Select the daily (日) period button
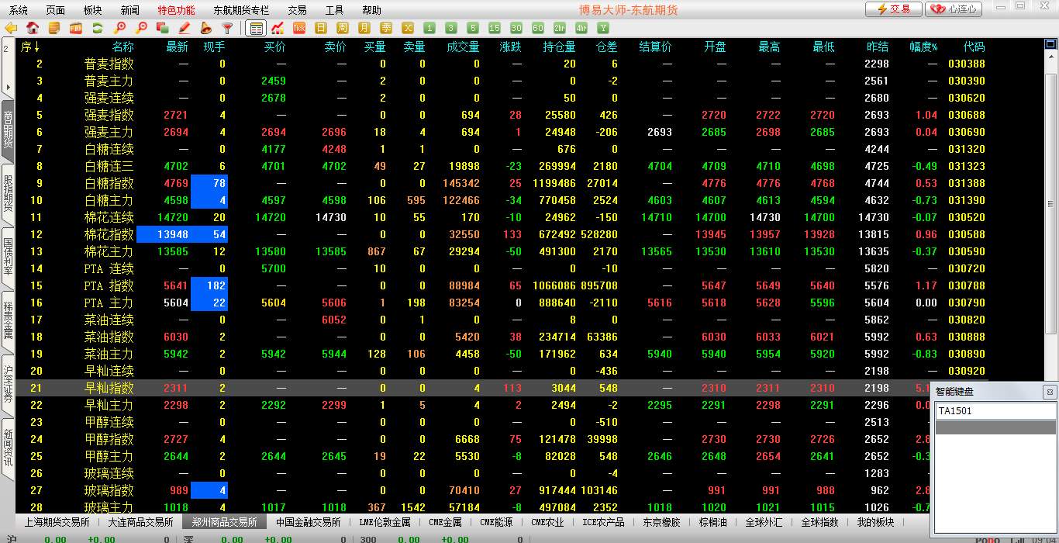 (321, 28)
